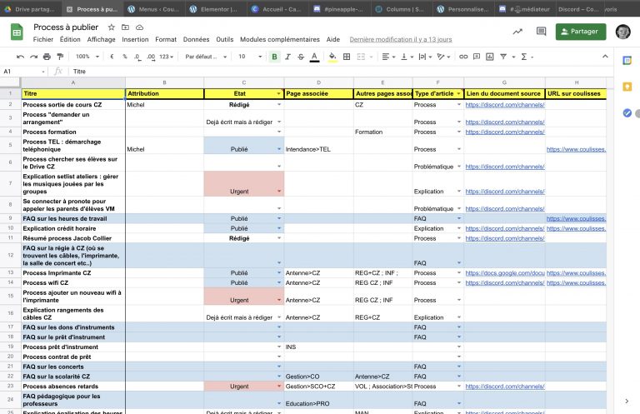Open the fill color picker

pos(332,57)
